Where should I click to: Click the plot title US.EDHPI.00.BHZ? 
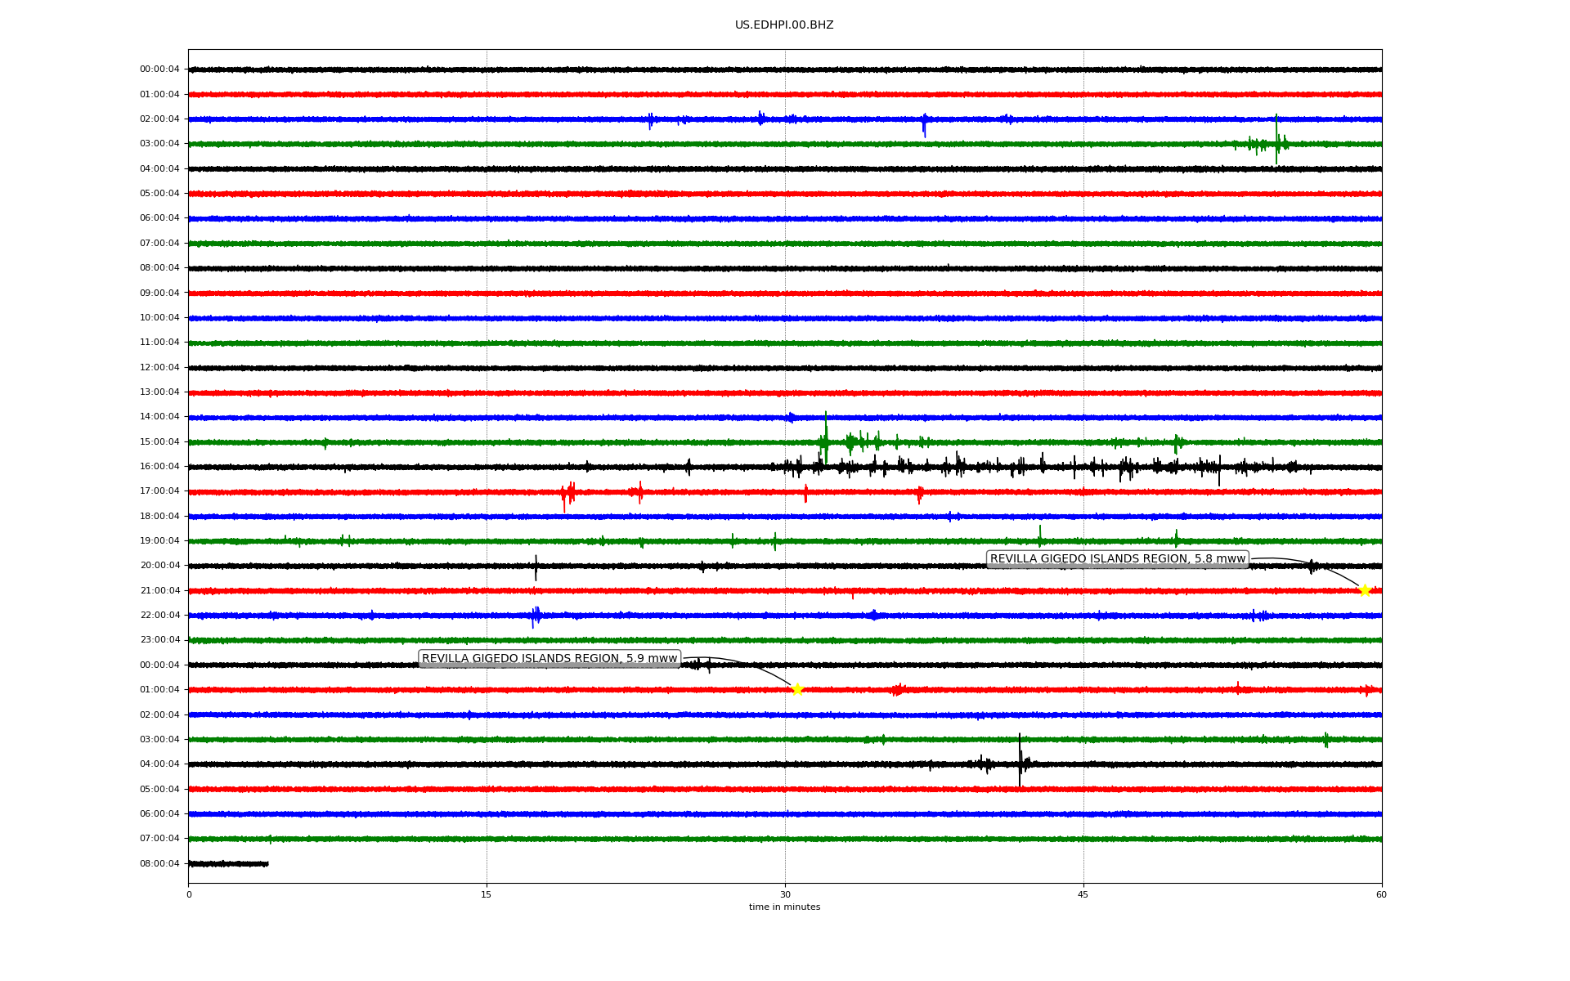784,25
